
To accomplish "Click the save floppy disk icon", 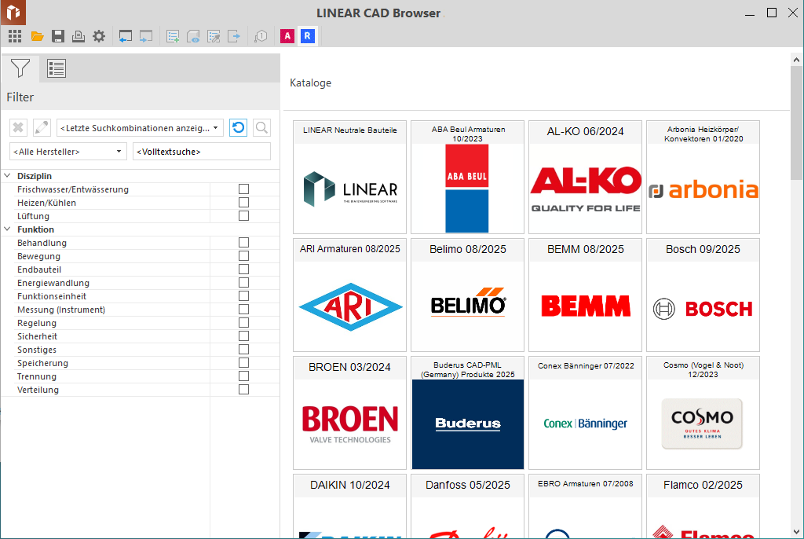I will [x=57, y=36].
